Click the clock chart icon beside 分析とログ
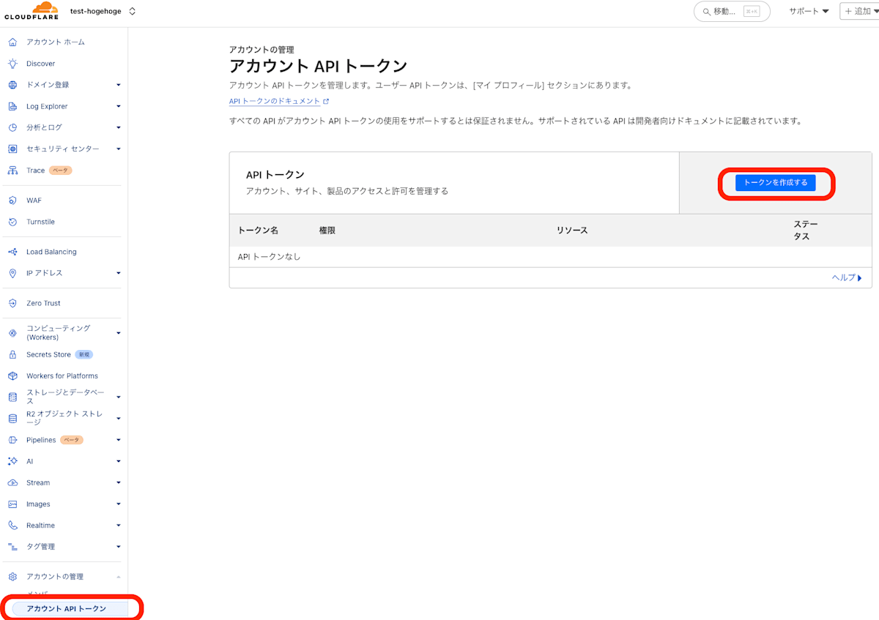 (x=12, y=127)
